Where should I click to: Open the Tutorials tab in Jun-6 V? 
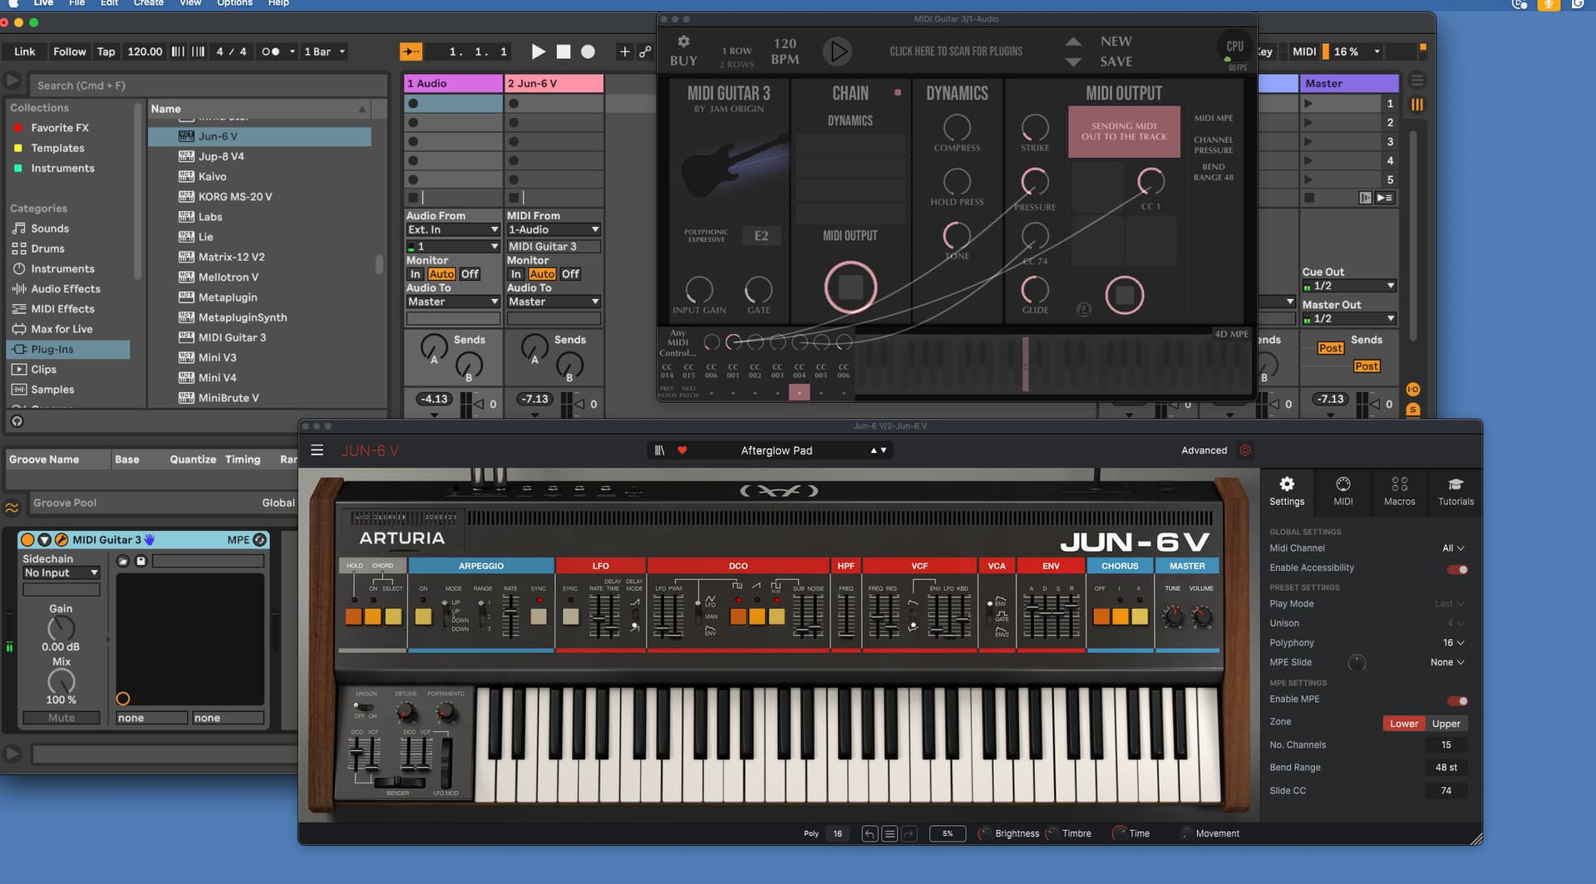[1456, 492]
